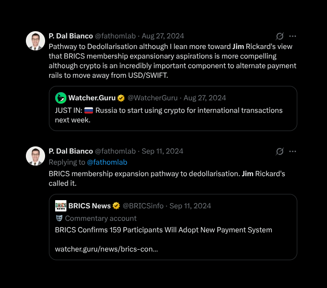Image resolution: width=327 pixels, height=288 pixels.
Task: Click the Watcher.Guru gold verified badge
Action: point(121,98)
